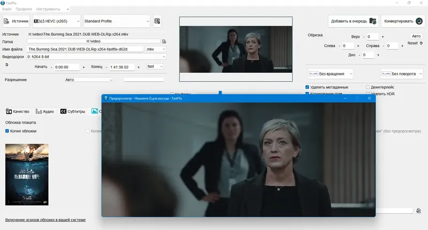The width and height of the screenshot is (428, 230).
Task: Increase the Верх crop value
Action: click(x=383, y=37)
